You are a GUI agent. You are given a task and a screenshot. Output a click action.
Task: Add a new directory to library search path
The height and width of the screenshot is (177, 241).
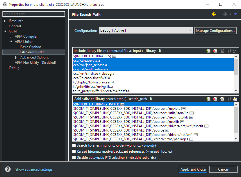[208, 99]
